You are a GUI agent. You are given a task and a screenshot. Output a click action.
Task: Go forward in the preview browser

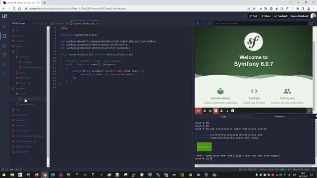pos(204,23)
